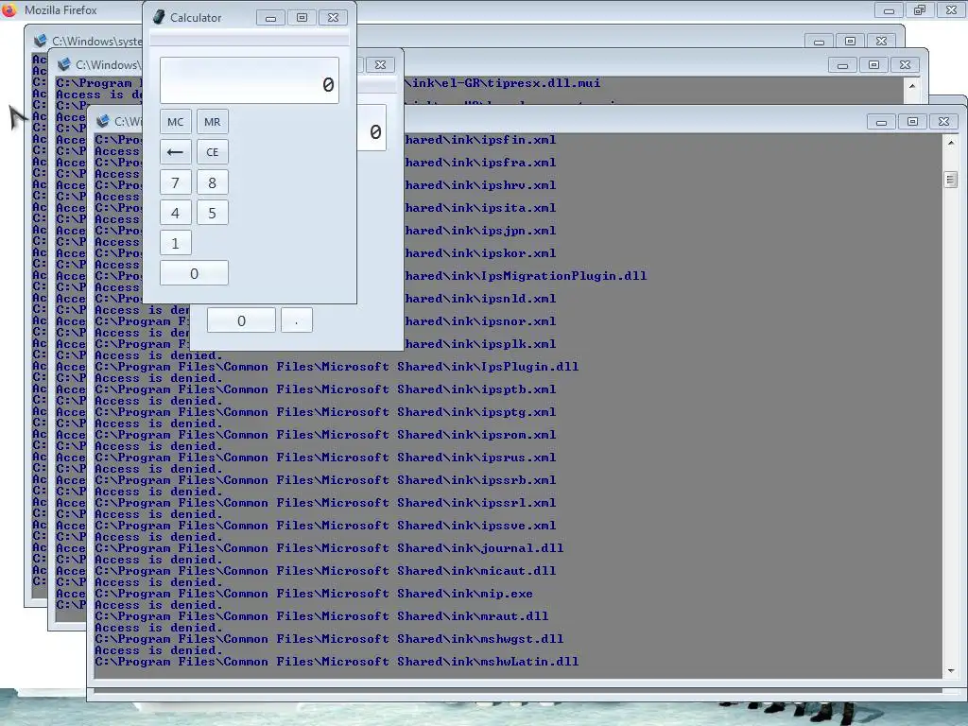Click cmd icon of front console window
The height and width of the screenshot is (726, 968).
point(102,121)
